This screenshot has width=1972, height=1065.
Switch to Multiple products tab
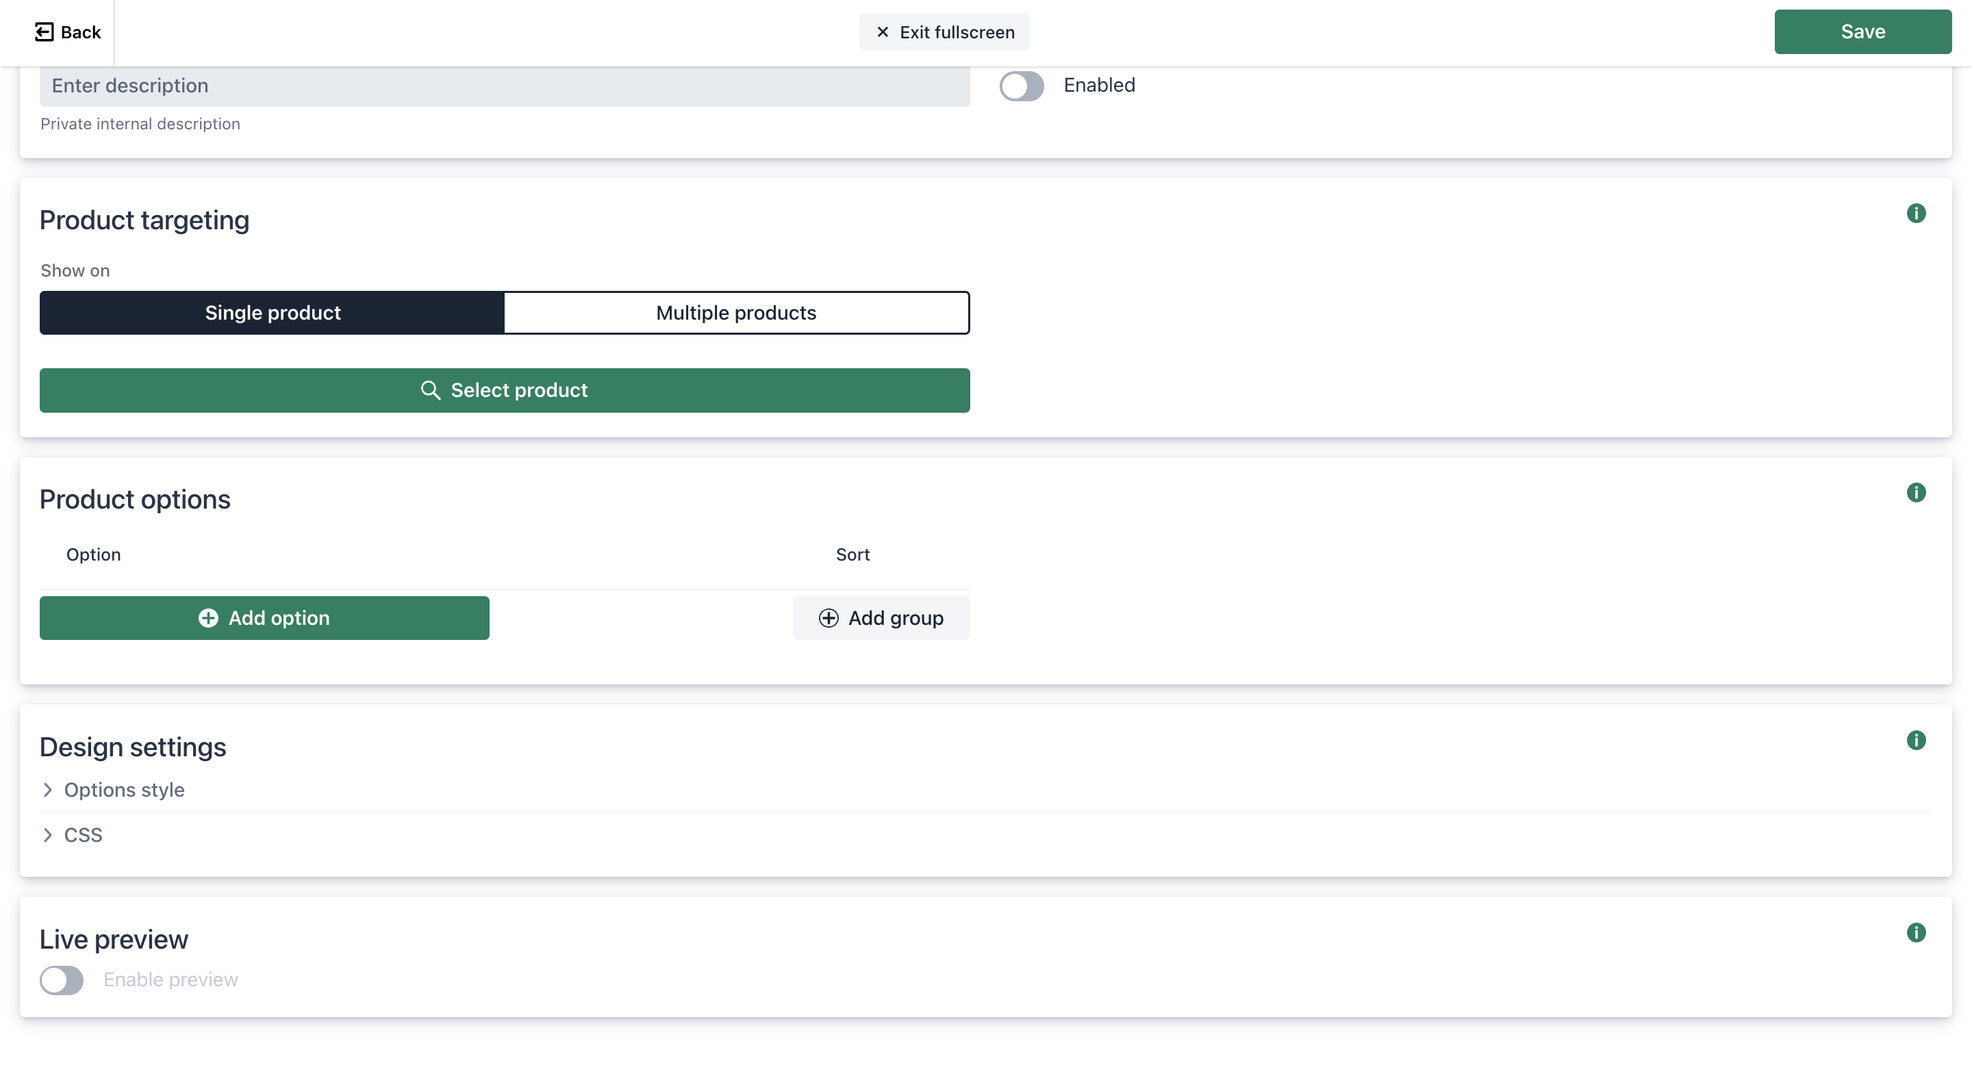737,312
